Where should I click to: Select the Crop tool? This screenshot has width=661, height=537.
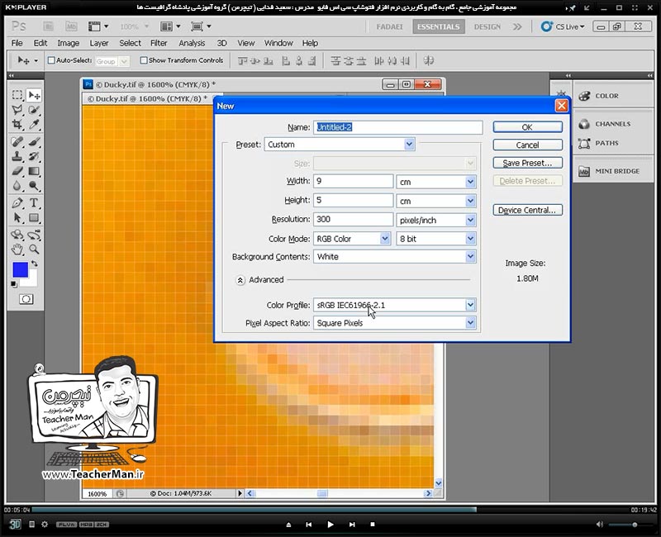pyautogui.click(x=17, y=125)
